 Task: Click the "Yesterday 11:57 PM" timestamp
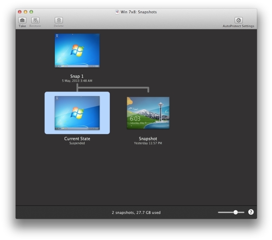(148, 143)
